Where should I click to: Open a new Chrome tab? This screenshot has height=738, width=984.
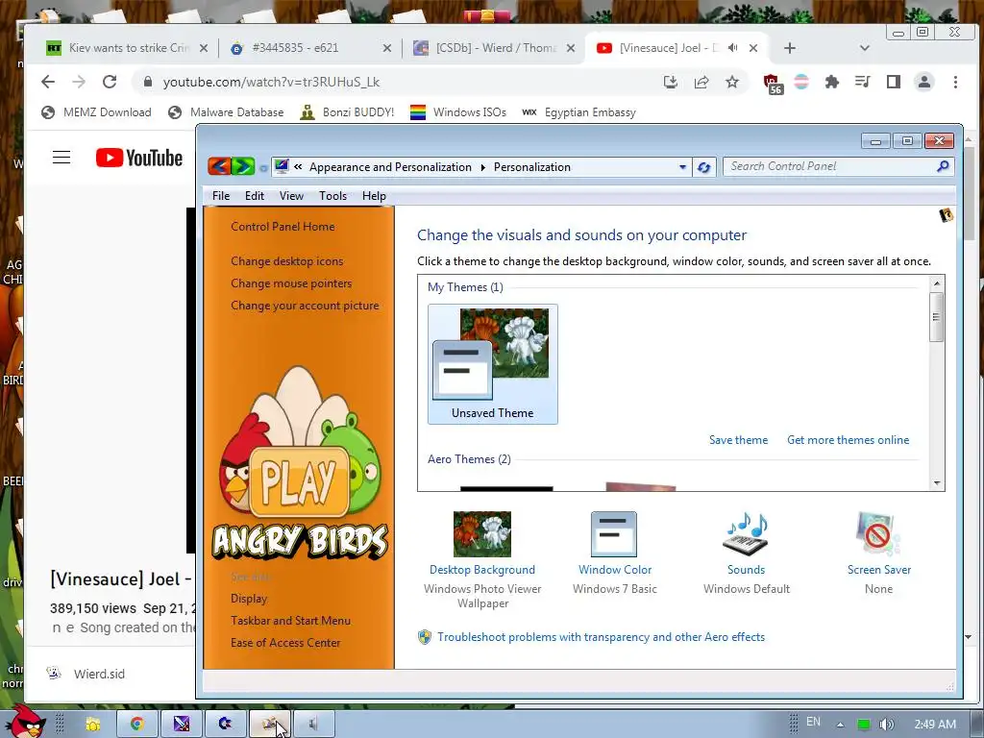(790, 48)
